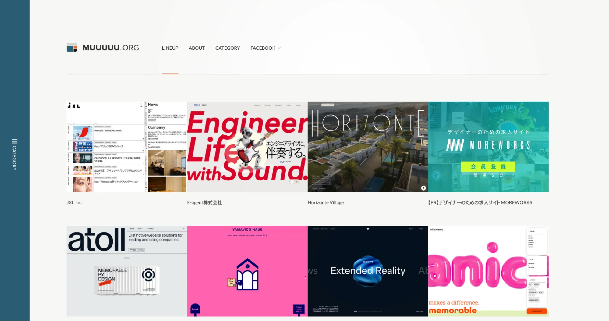
Task: Select the JXL Inc. site thumbnail
Action: pos(127,147)
